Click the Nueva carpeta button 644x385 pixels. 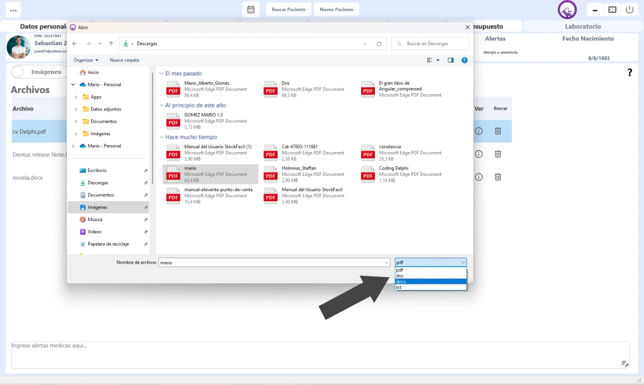(x=125, y=60)
